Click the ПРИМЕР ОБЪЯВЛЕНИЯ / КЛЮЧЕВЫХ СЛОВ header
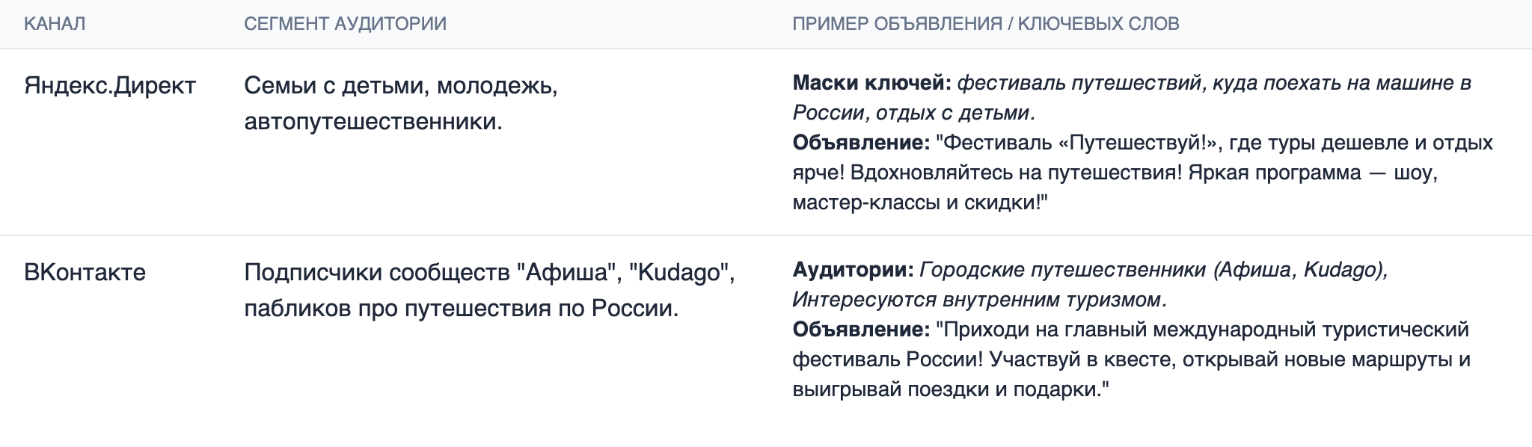The width and height of the screenshot is (1532, 447). click(985, 24)
